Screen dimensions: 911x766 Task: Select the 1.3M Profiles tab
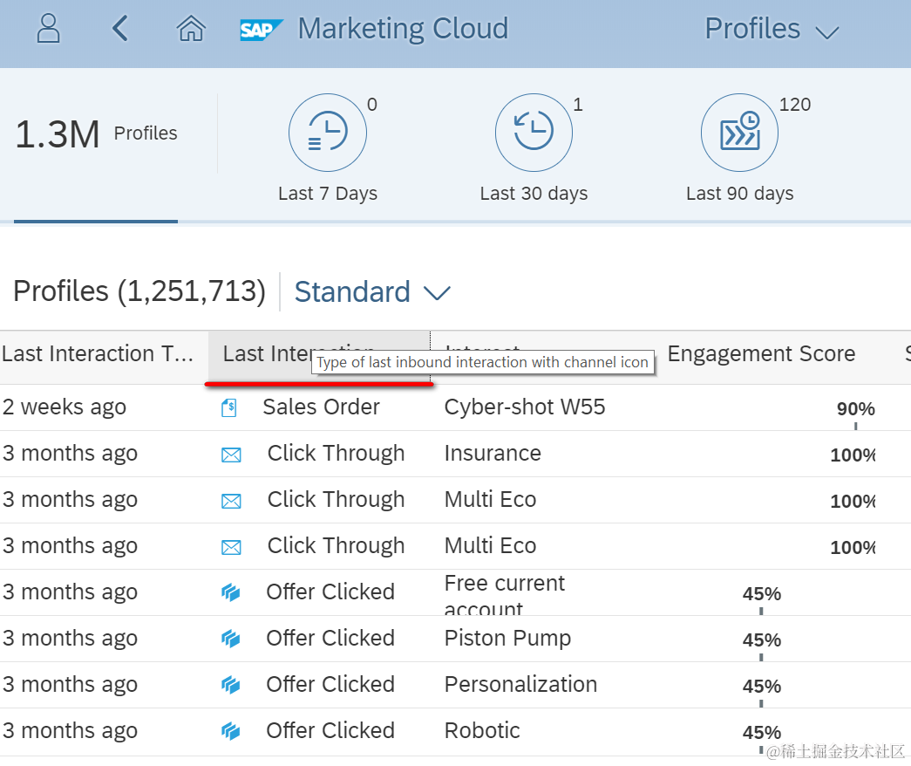click(x=96, y=134)
